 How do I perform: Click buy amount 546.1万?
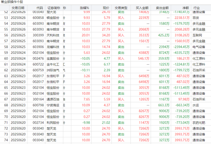pos(144,59)
